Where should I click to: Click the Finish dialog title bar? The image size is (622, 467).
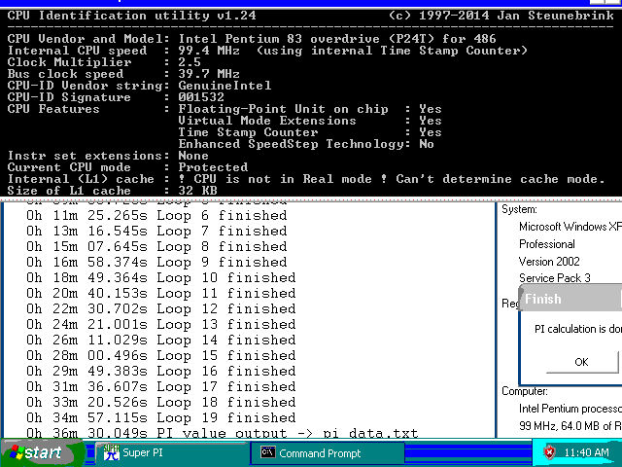click(570, 299)
